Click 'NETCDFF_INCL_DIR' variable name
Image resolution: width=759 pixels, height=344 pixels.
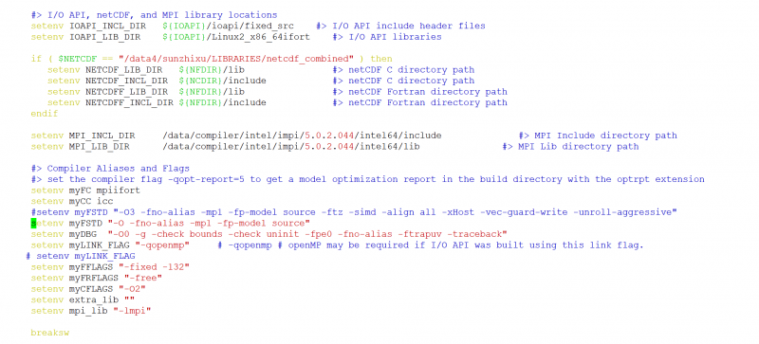click(x=128, y=102)
